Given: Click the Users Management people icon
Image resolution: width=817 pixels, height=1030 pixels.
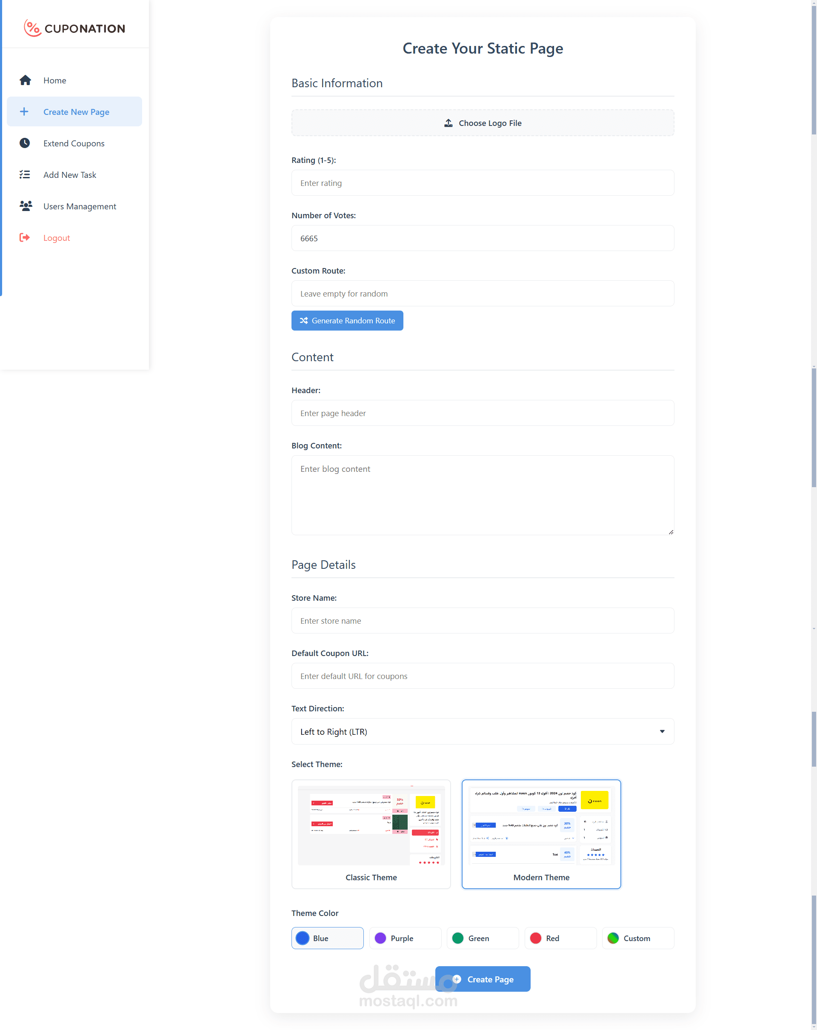Looking at the screenshot, I should click(26, 206).
